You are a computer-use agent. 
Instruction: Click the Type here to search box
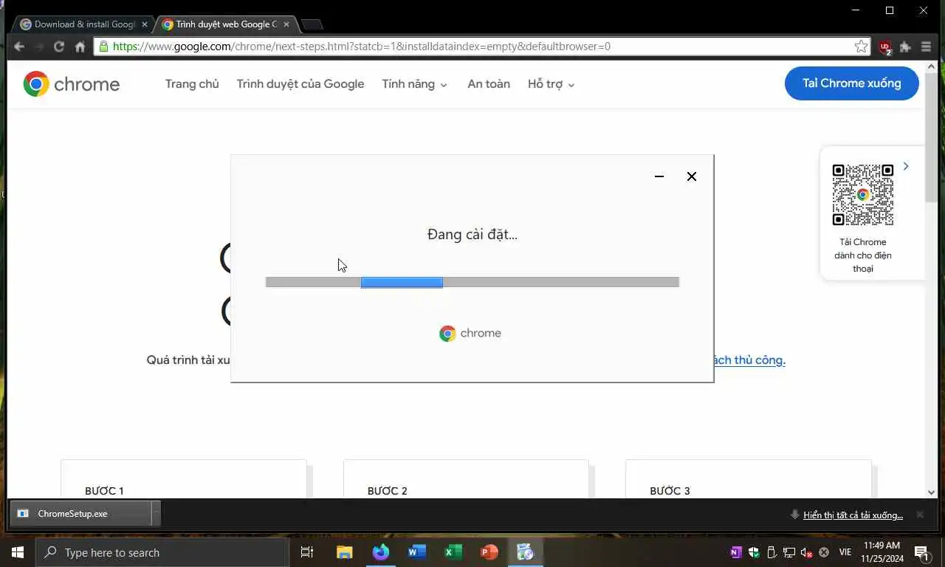tap(162, 552)
